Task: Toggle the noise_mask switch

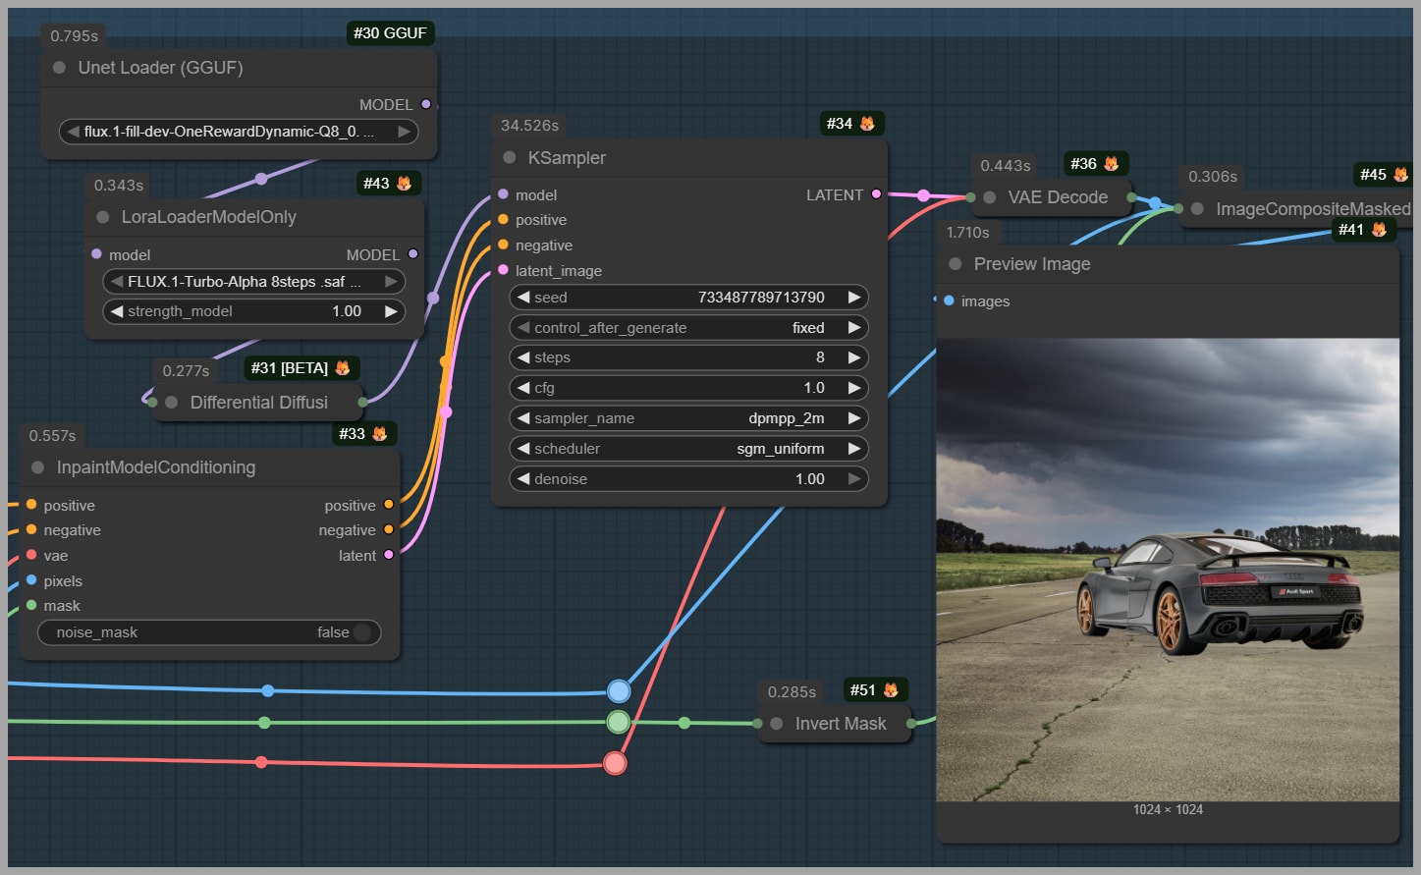Action: tap(362, 632)
